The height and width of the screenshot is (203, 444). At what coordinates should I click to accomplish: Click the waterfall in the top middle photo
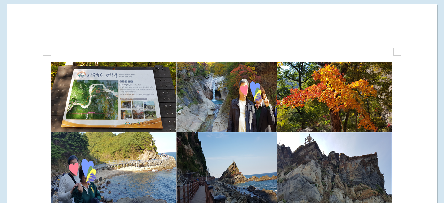click(x=214, y=90)
